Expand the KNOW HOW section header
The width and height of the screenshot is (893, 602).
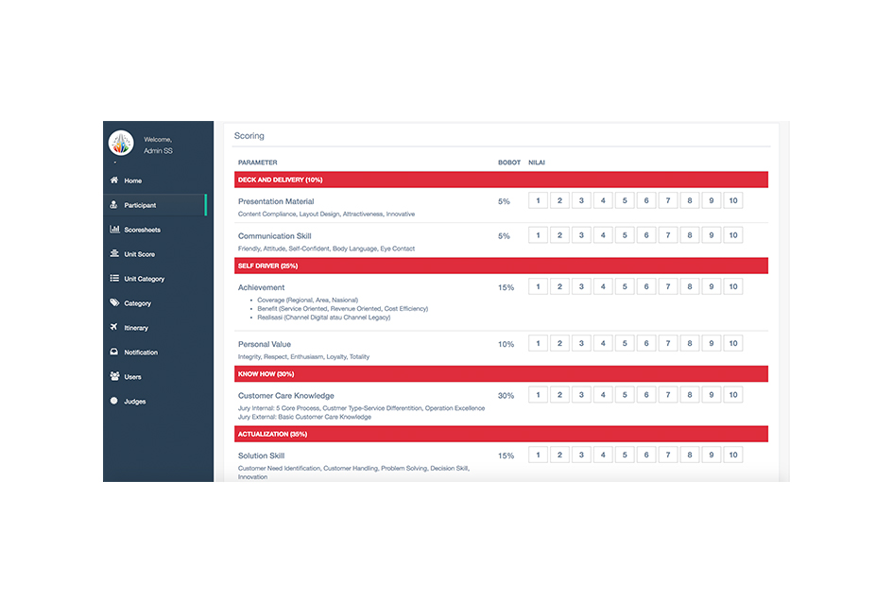coord(501,373)
